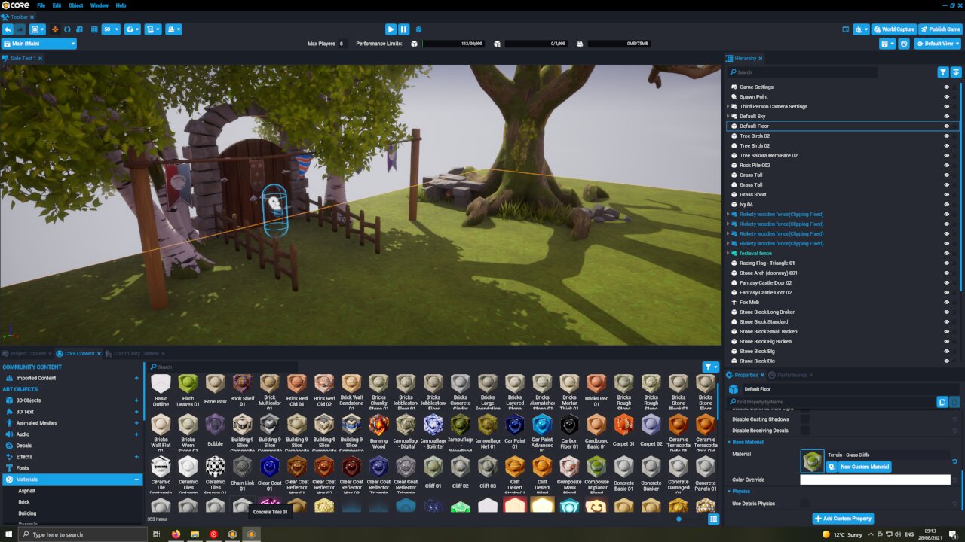Image resolution: width=965 pixels, height=542 pixels.
Task: Click the Core logo
Action: 15,5
